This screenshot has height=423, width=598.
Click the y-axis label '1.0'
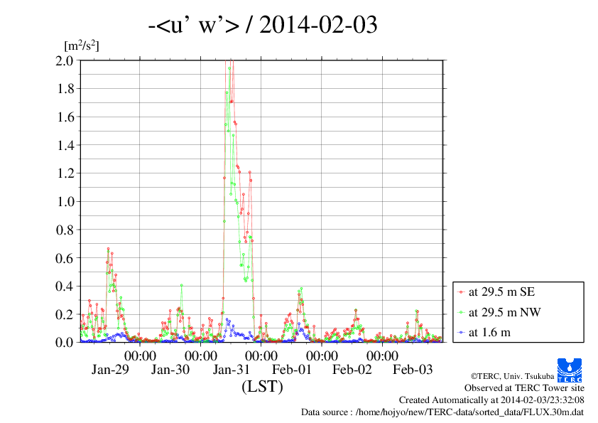(65, 202)
